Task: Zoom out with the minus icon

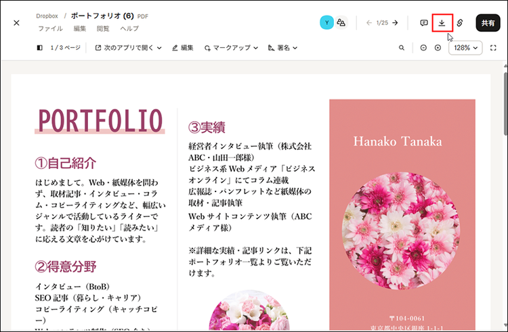Action: point(423,48)
